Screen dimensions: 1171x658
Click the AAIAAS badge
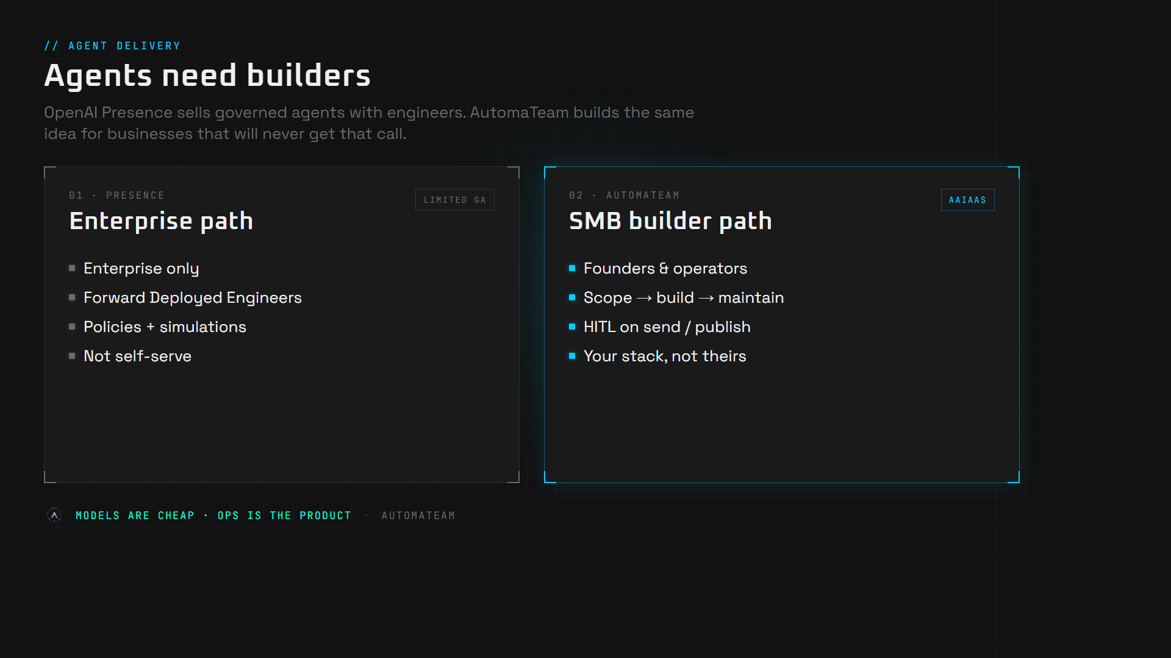[x=967, y=200]
